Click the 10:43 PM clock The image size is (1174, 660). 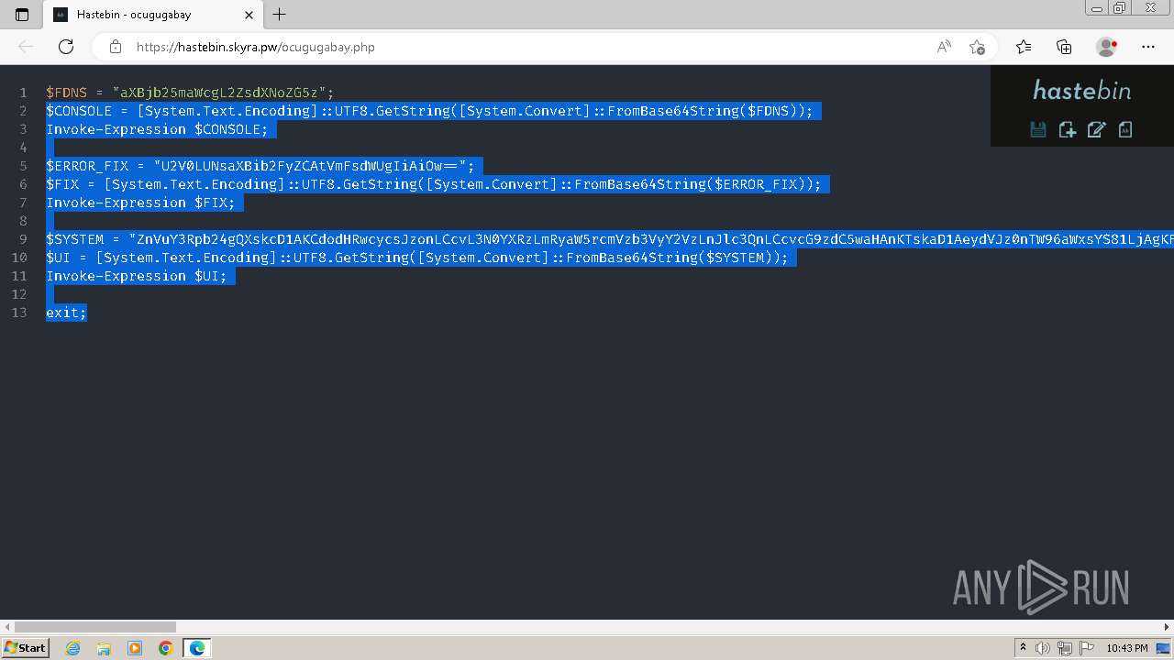1126,648
